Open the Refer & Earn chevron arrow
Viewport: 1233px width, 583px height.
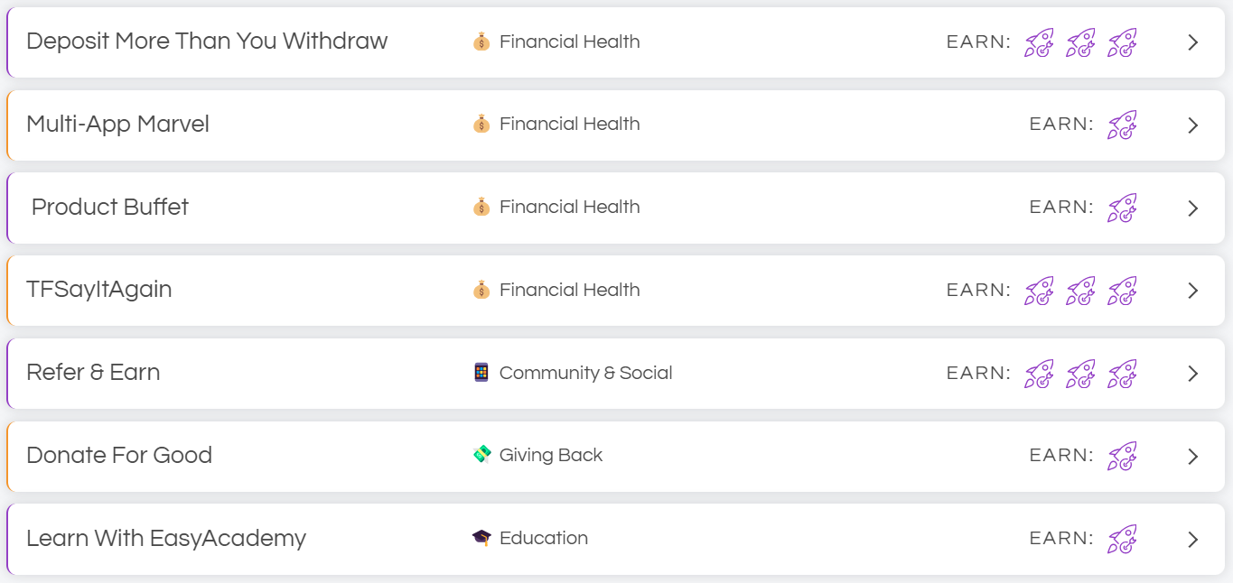tap(1193, 374)
